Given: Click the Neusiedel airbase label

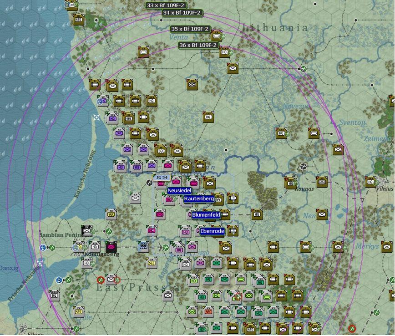Looking at the screenshot, I should (179, 191).
